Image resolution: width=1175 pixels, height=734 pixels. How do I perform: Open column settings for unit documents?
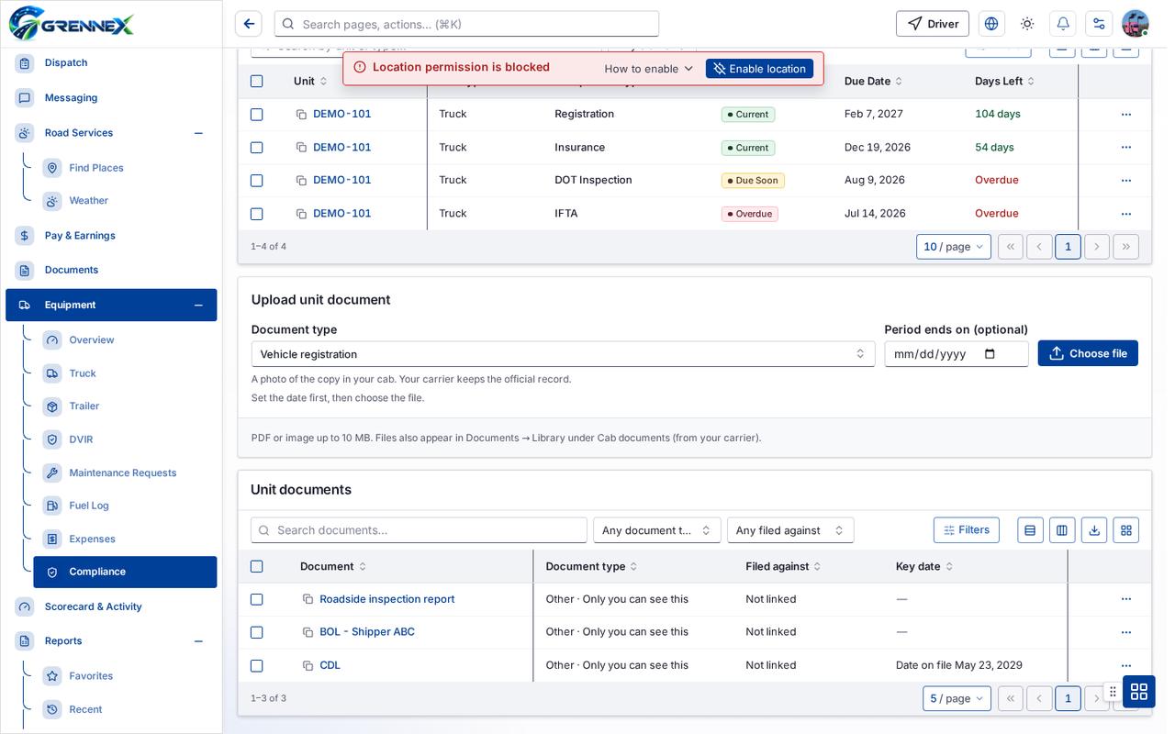point(1062,530)
